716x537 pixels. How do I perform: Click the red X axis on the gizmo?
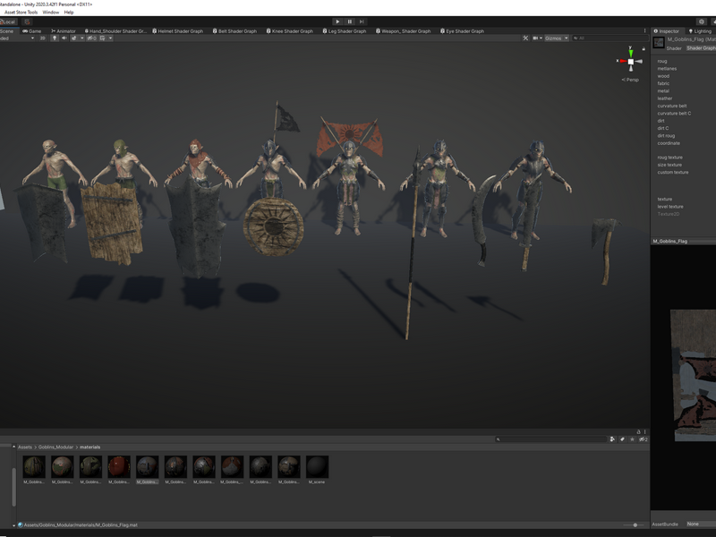(621, 61)
